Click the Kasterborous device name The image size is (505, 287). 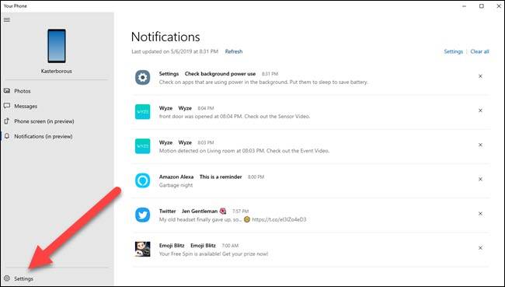57,71
